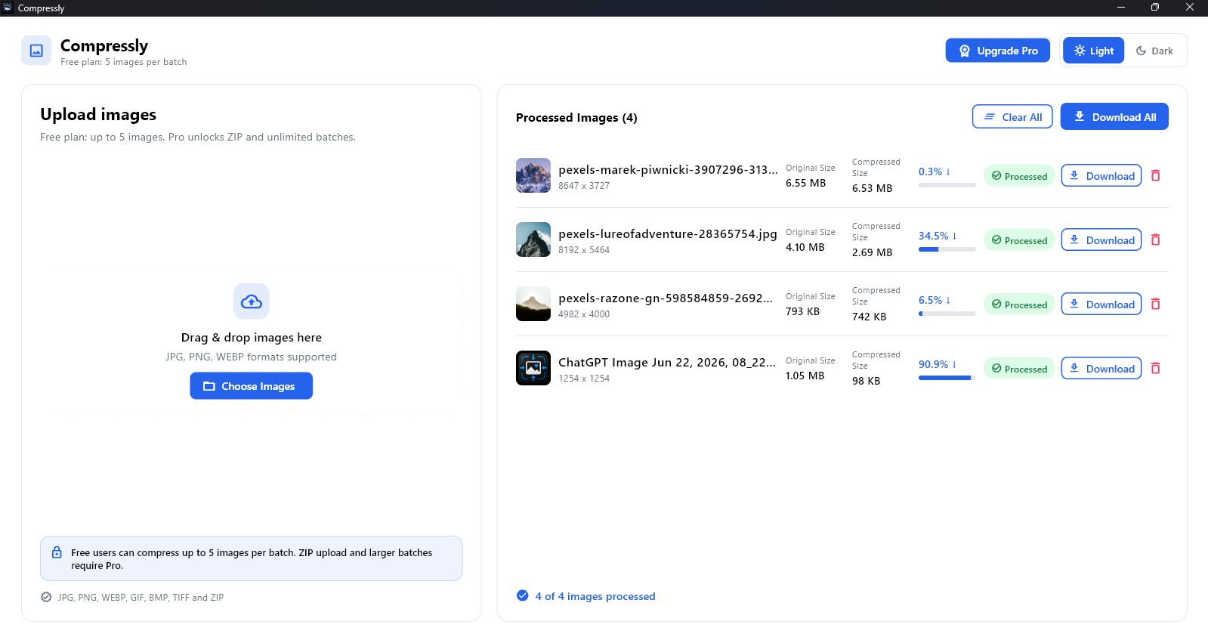
Task: Remove the ChatGPT Image row with trash icon
Action: click(x=1155, y=368)
